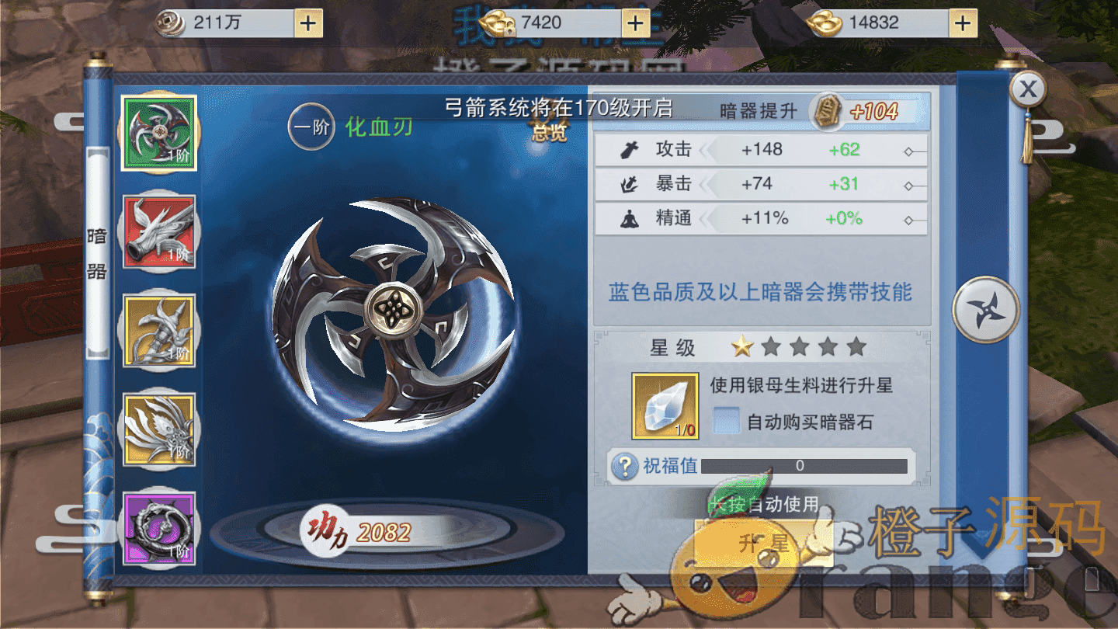Click the 祝福值 progress bar
The image size is (1118, 629).
point(804,466)
